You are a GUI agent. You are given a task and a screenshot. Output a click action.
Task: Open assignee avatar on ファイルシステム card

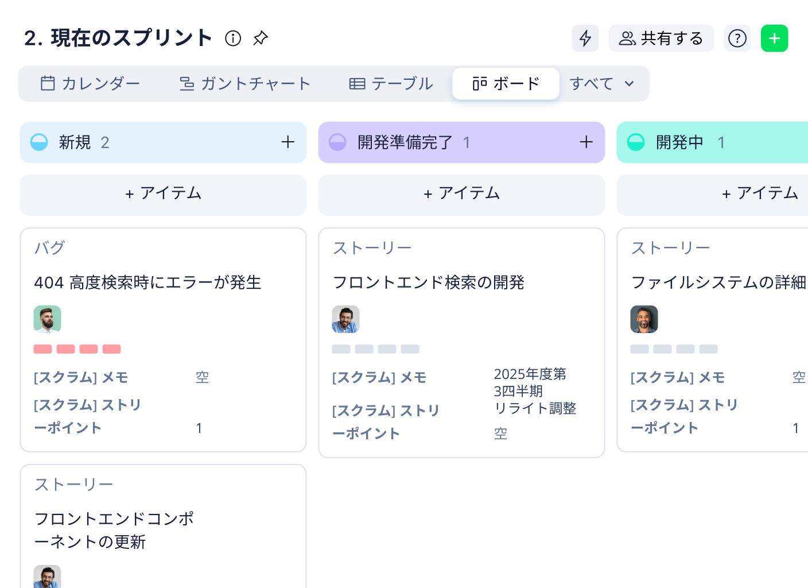pyautogui.click(x=644, y=319)
